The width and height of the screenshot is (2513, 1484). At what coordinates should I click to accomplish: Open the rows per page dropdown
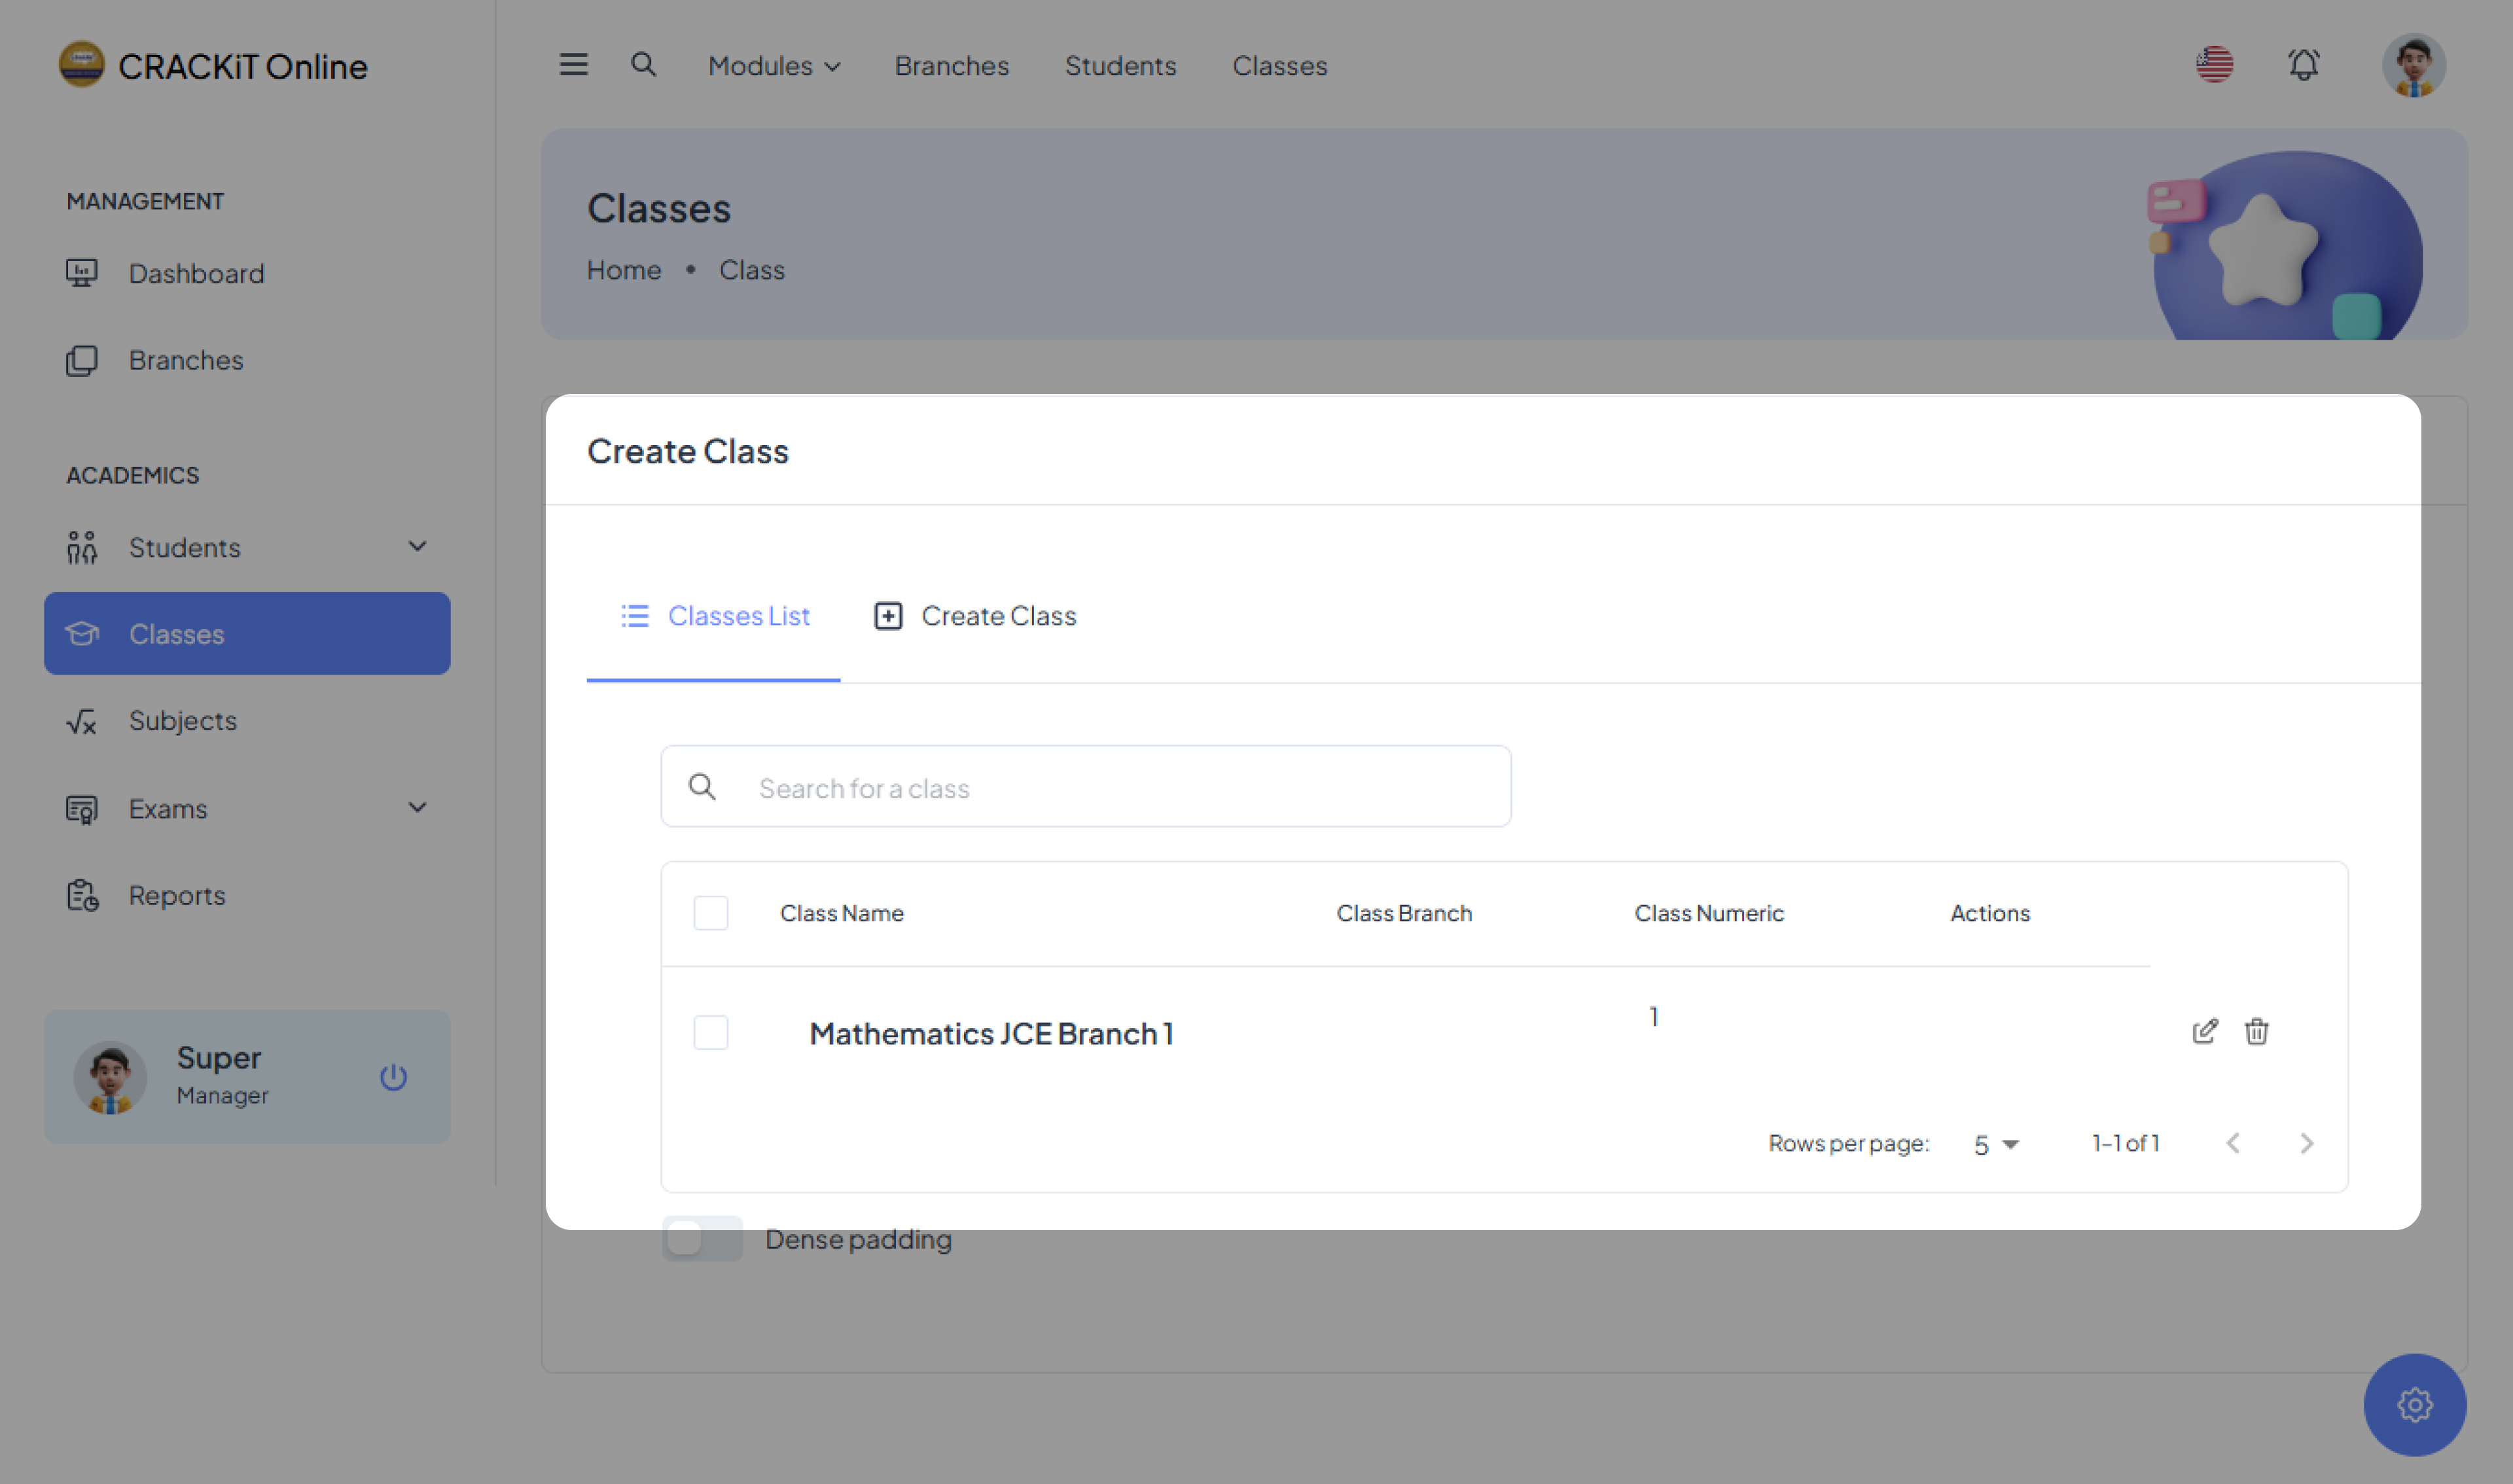(x=1996, y=1144)
